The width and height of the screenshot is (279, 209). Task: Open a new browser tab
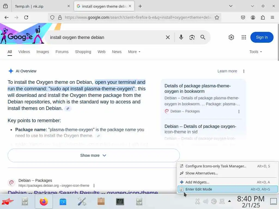point(140,6)
